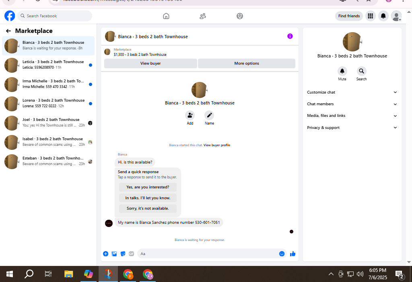Click the chat header title Bianca · 3 beds 2 bath Townhouse

(153, 37)
